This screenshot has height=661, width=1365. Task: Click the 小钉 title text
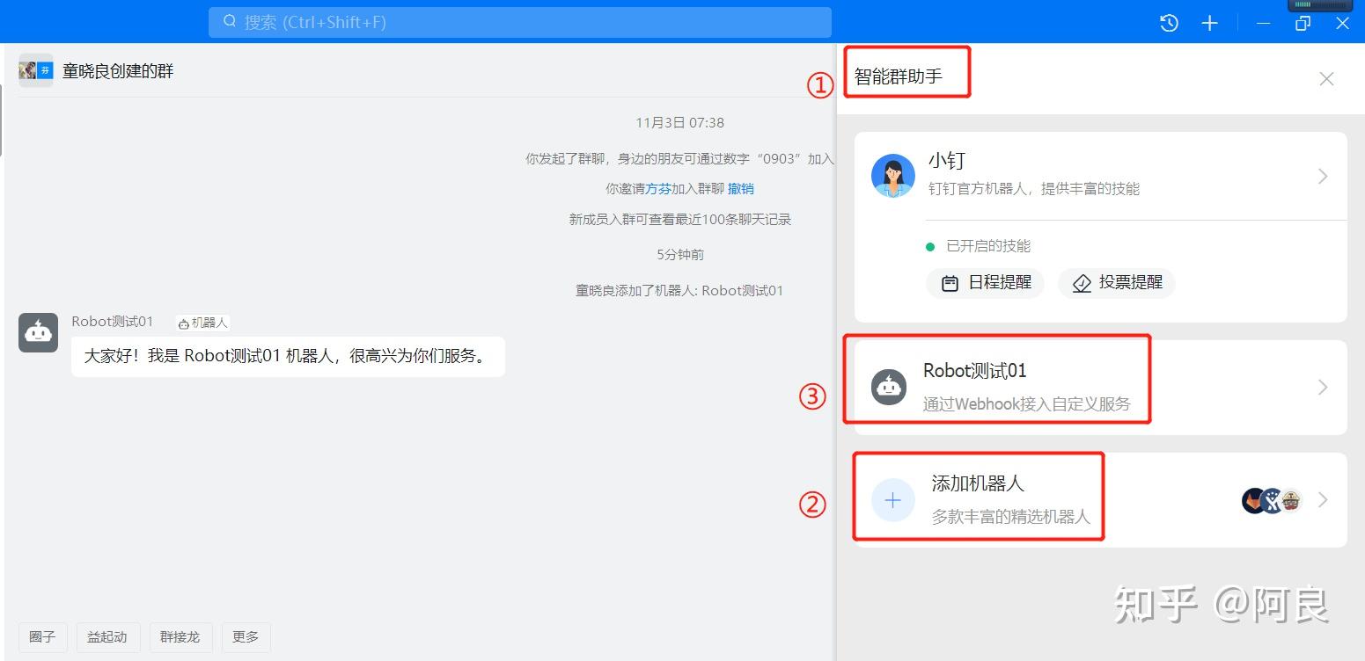tap(947, 161)
